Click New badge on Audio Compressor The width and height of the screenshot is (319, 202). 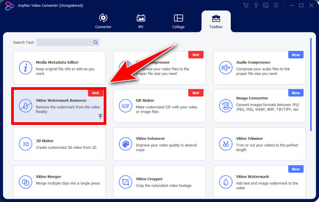(x=296, y=55)
